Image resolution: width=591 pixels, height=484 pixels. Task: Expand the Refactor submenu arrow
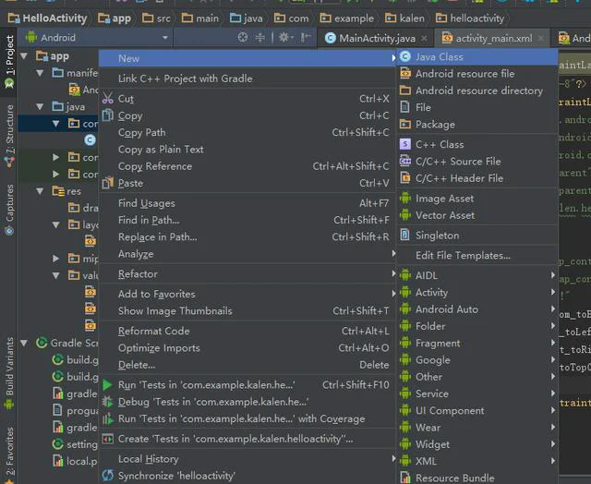pos(393,273)
